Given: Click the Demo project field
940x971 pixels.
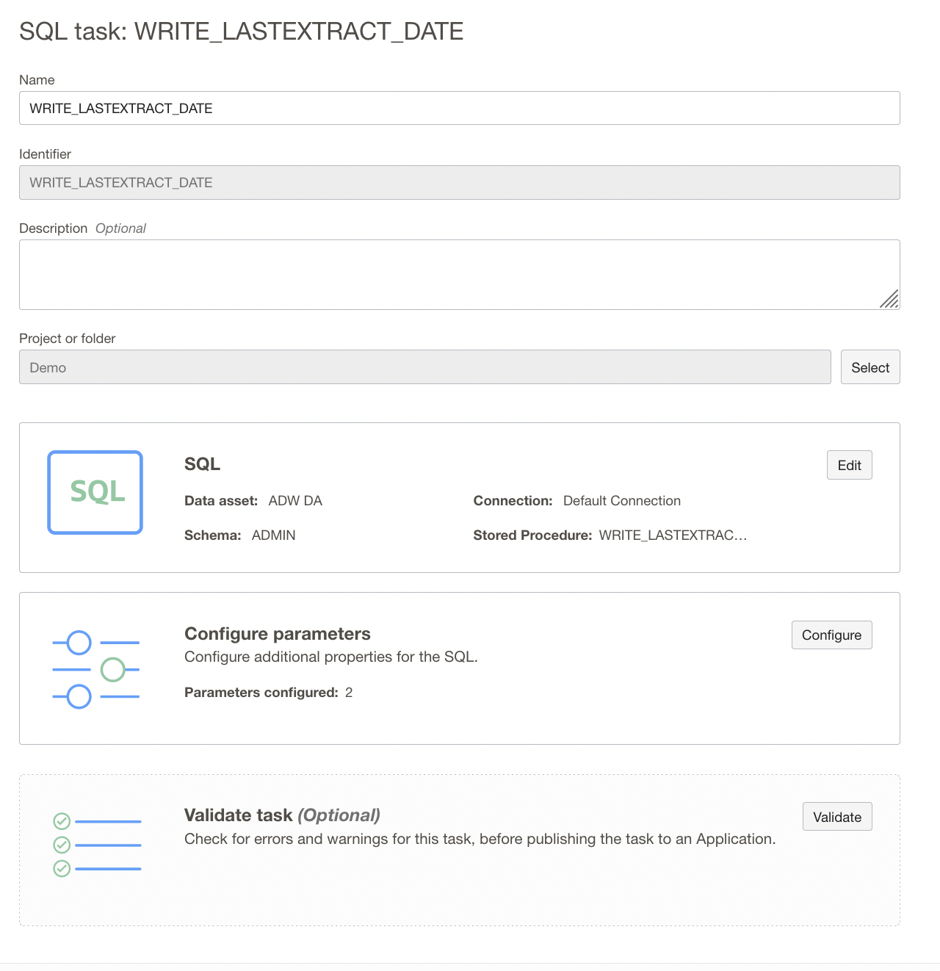Looking at the screenshot, I should coord(424,367).
